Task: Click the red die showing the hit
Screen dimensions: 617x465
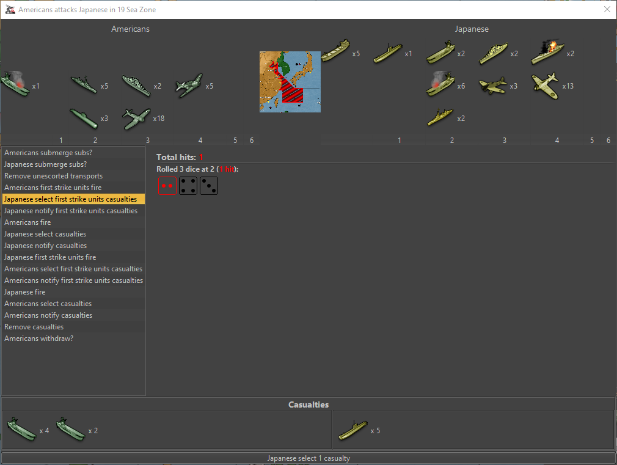Action: pos(167,186)
